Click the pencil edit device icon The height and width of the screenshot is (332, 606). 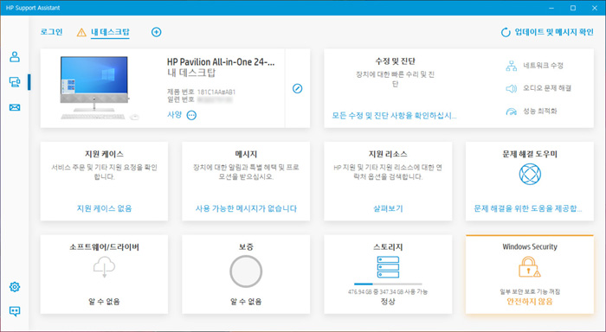(297, 88)
